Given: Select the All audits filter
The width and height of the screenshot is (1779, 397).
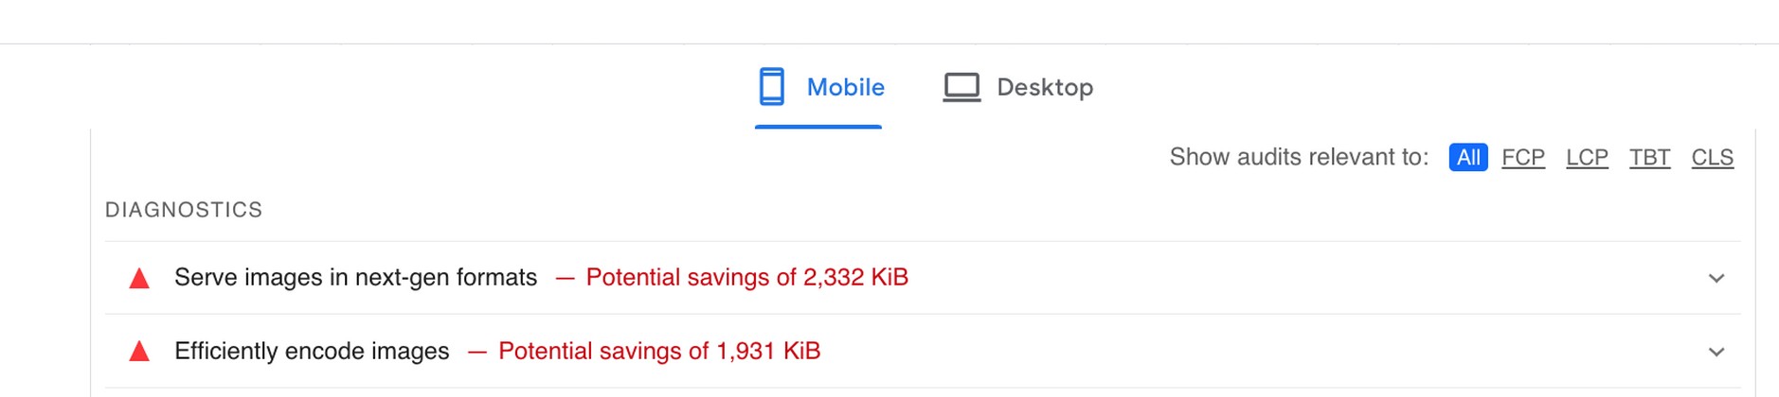Looking at the screenshot, I should pos(1468,157).
